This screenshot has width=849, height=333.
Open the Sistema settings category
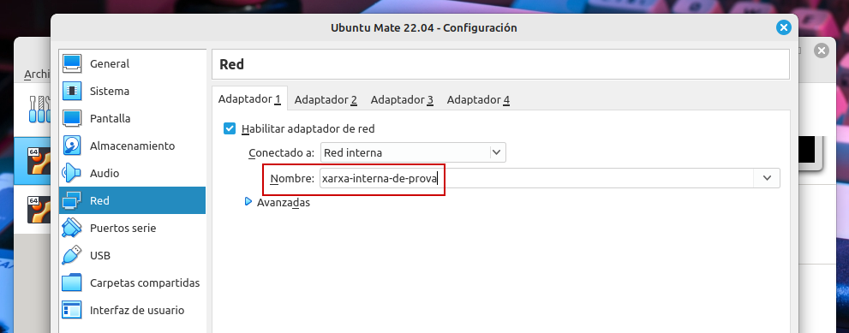pyautogui.click(x=132, y=91)
